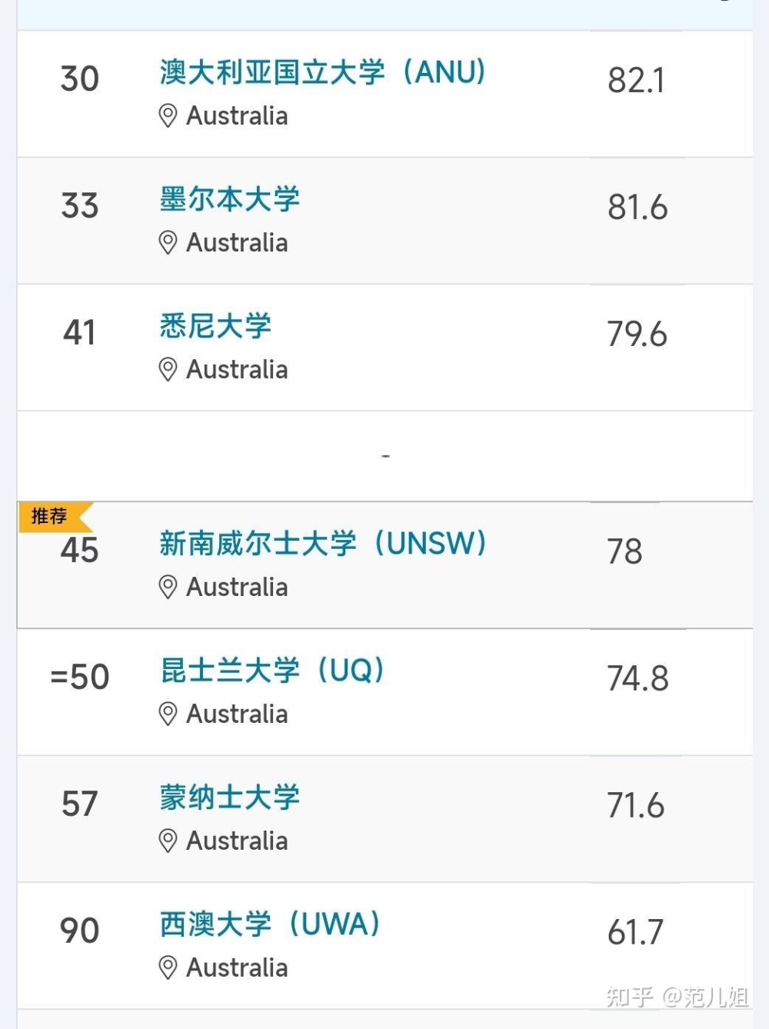Click location pin under UNSW entry
769x1029 pixels.
168,588
